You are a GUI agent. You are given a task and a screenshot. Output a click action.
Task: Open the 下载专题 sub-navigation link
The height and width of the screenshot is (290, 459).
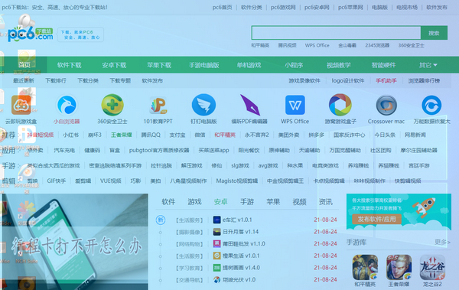[120, 80]
